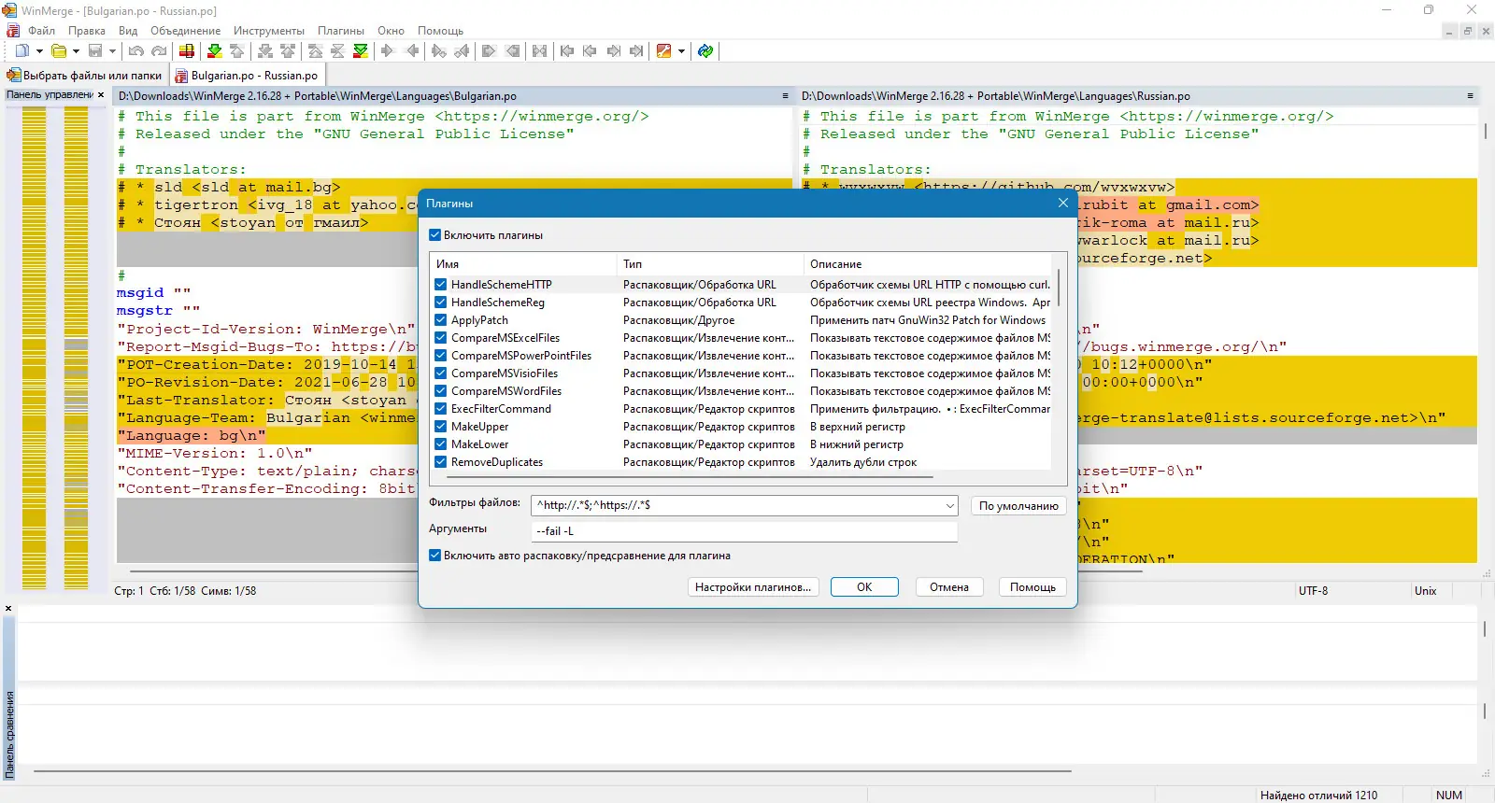Click the Save floppy disk icon
Viewport: 1495px width, 803px height.
coord(95,51)
